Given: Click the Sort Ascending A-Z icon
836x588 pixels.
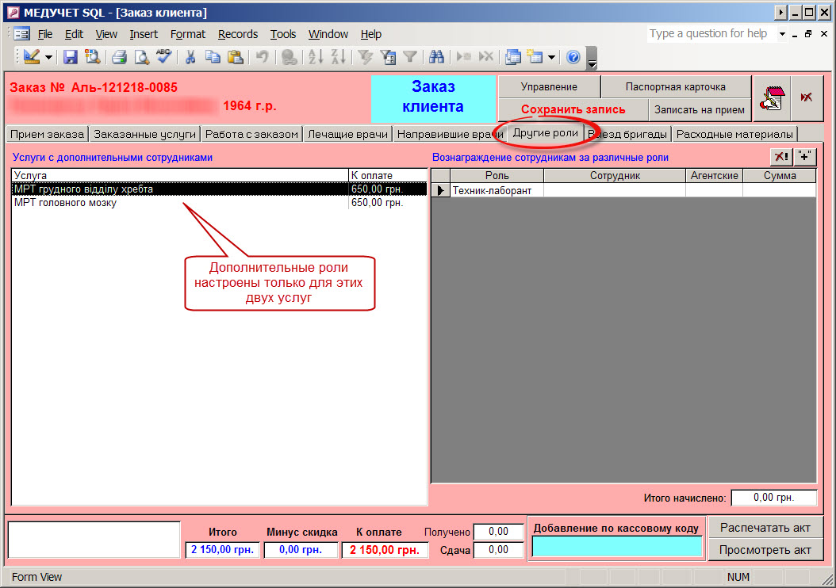Looking at the screenshot, I should click(316, 57).
